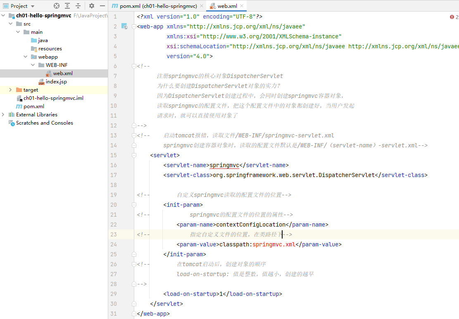
Task: Fold the comment block at line 6
Action: [x=134, y=66]
